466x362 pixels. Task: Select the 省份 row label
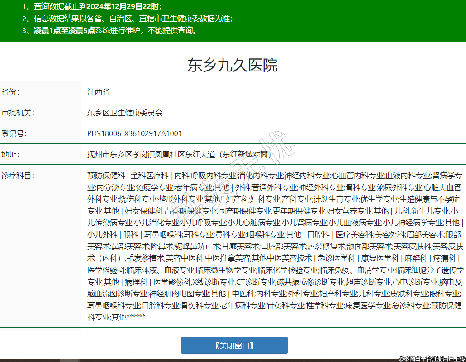click(11, 92)
